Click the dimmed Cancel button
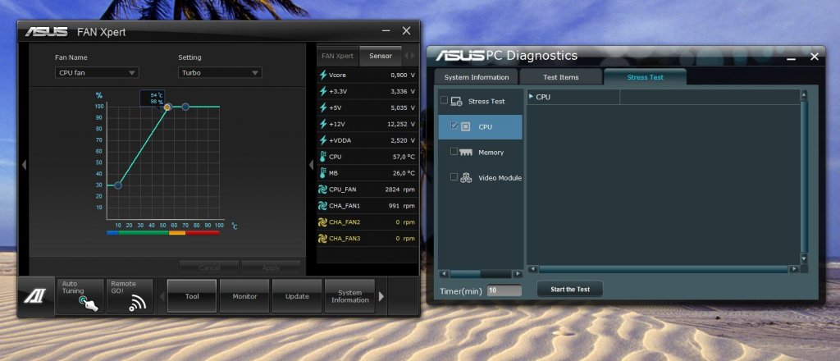This screenshot has height=361, width=840. (x=209, y=267)
